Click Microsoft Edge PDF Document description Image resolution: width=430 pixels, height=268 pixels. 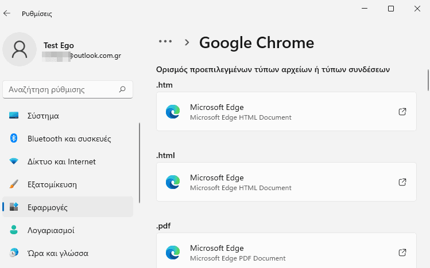(x=238, y=258)
